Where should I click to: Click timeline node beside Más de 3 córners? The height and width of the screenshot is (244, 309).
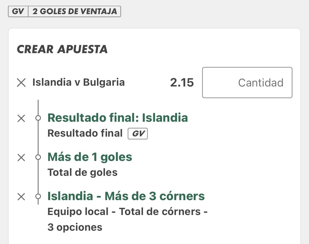click(38, 196)
